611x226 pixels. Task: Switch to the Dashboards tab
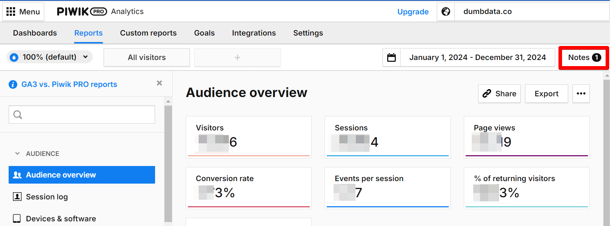coord(35,33)
